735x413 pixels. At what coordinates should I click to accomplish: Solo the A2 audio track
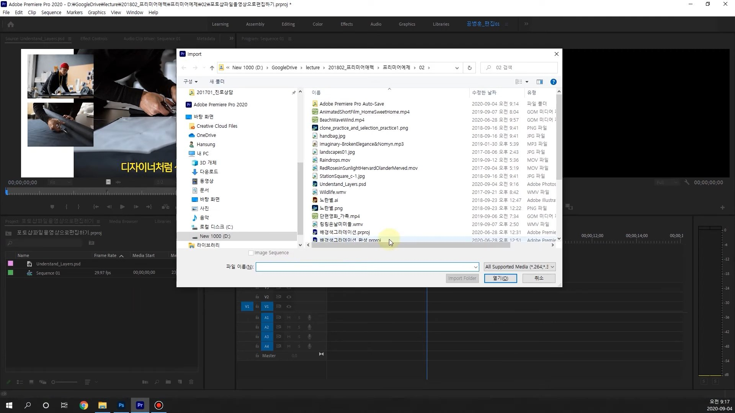pyautogui.click(x=299, y=327)
